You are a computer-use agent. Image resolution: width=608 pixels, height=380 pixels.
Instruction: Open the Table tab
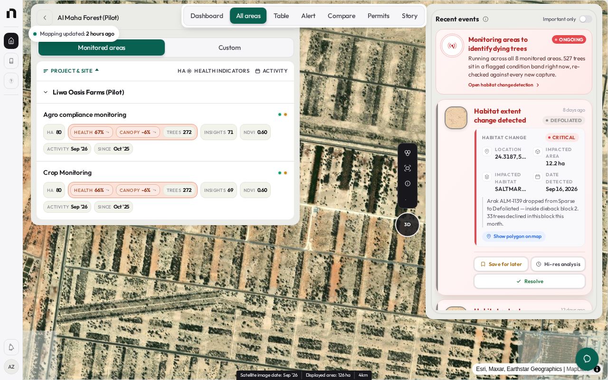[281, 16]
